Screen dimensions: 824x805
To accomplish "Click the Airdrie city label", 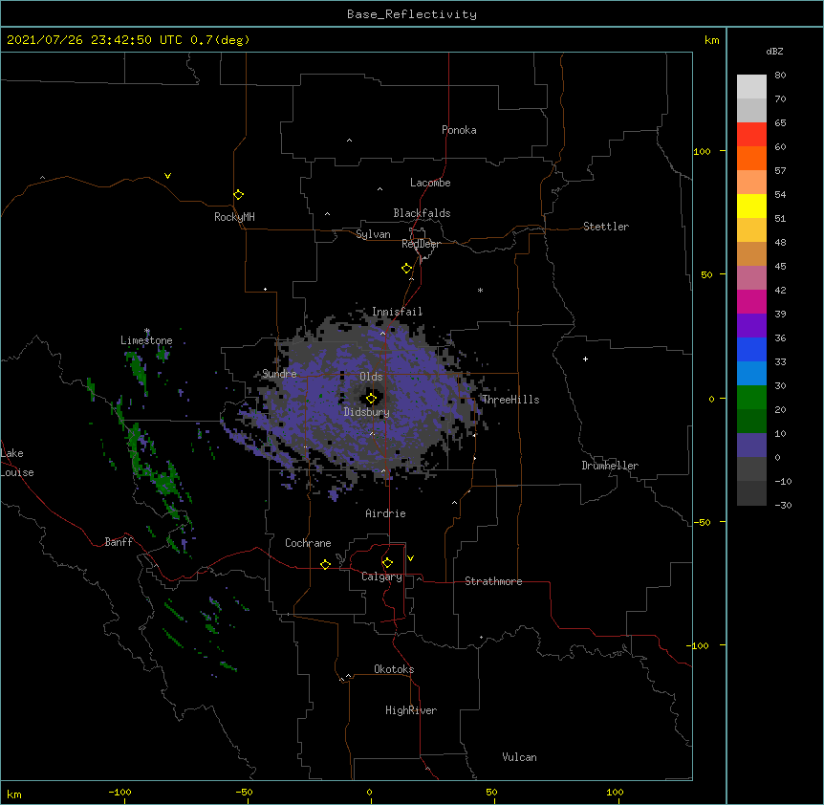I will [385, 513].
